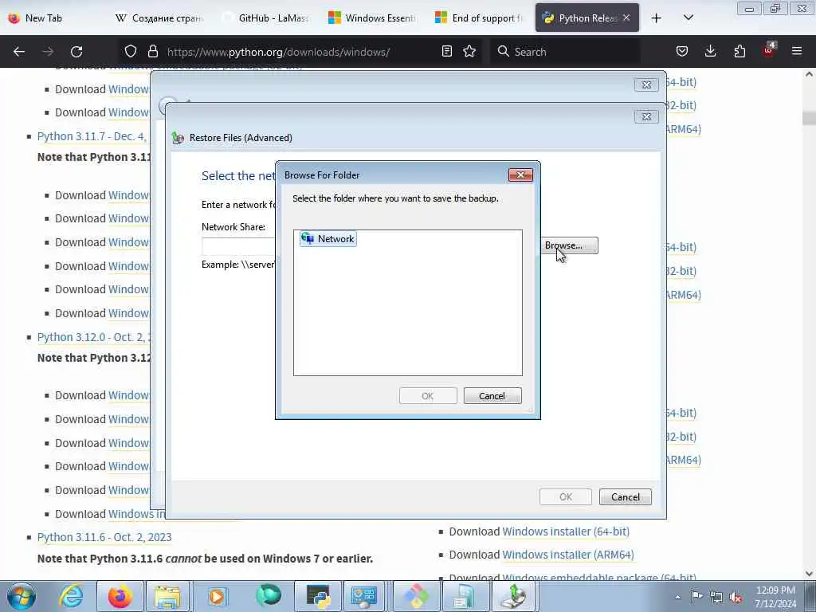This screenshot has width=816, height=612.
Task: Reload the current page
Action: [76, 52]
